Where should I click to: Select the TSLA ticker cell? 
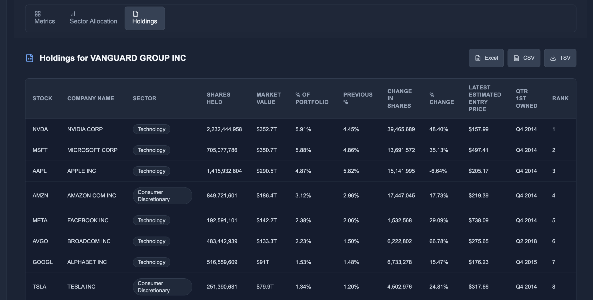coord(40,287)
